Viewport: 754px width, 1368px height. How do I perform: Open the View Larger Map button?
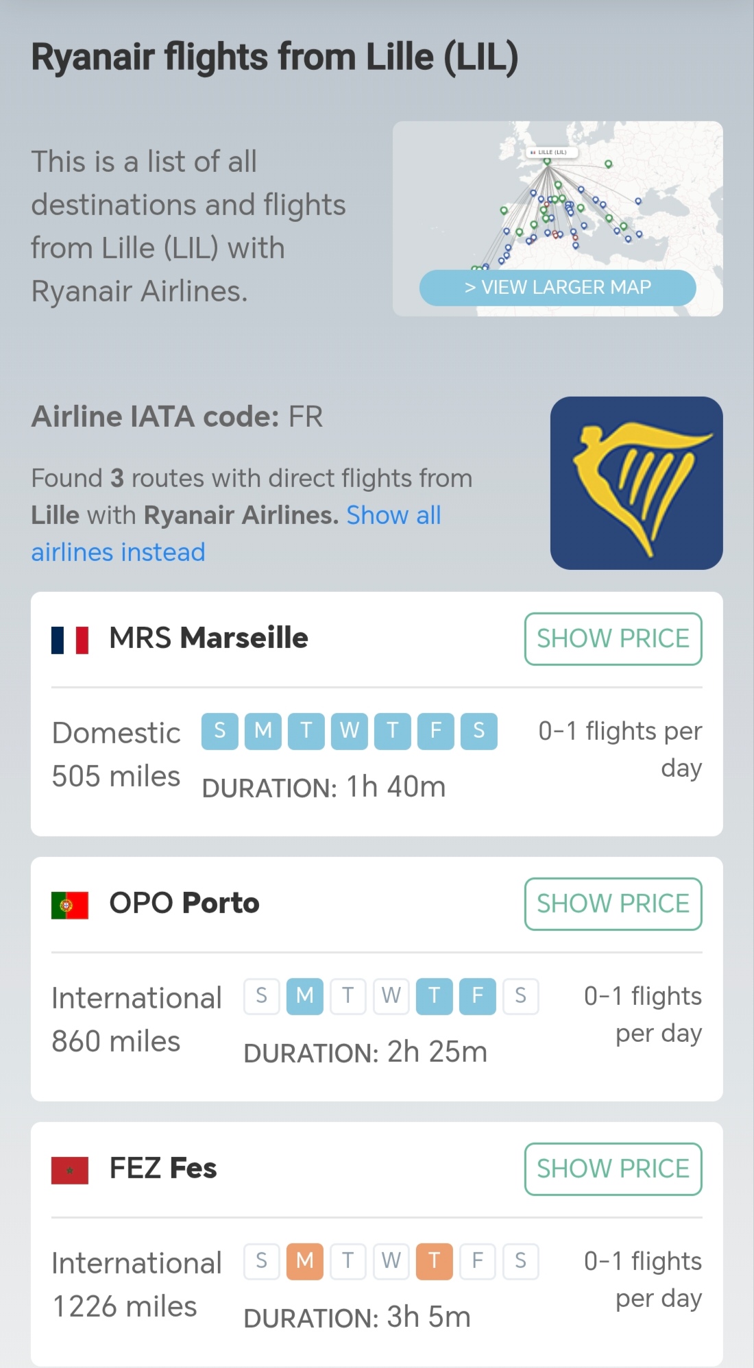tap(558, 288)
